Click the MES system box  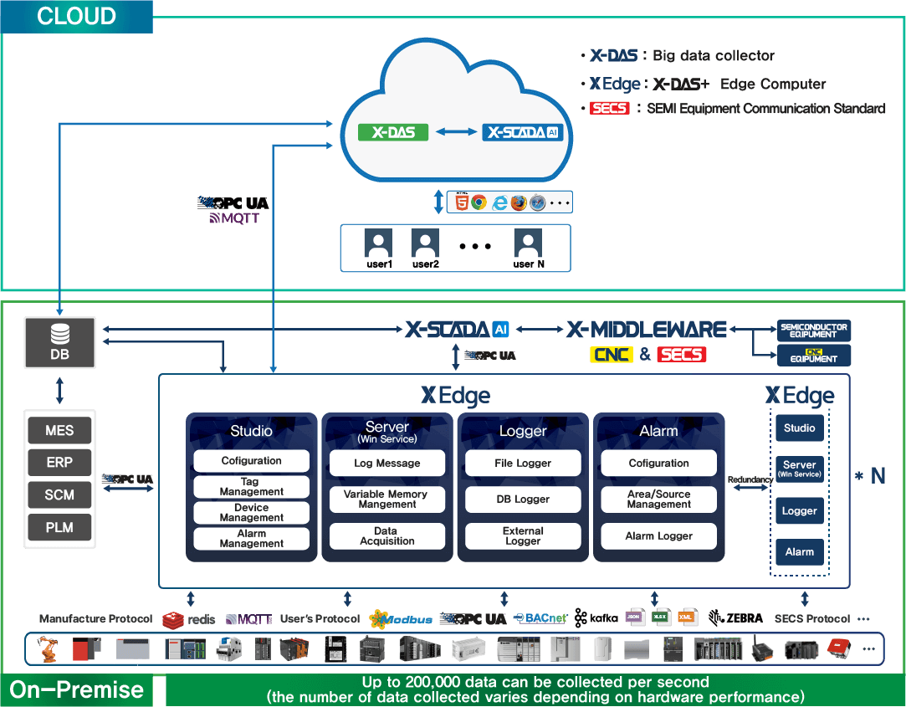(59, 431)
